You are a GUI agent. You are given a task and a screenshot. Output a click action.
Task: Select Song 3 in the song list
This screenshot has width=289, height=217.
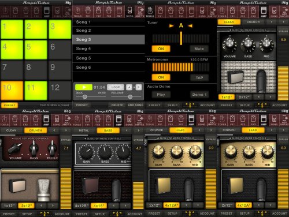pyautogui.click(x=109, y=39)
